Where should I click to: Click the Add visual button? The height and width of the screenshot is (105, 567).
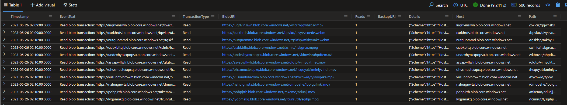pyautogui.click(x=43, y=5)
